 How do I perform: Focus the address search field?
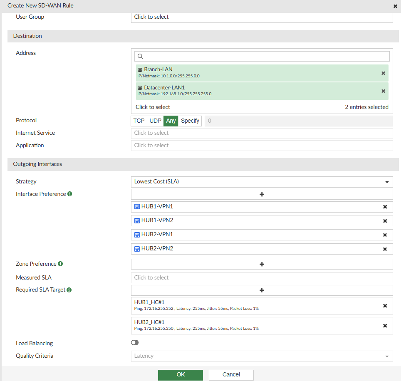click(262, 56)
